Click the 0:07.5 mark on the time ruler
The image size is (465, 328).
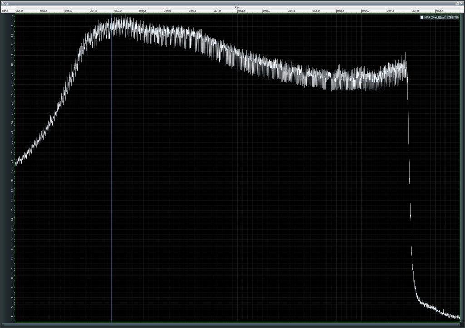(390, 11)
